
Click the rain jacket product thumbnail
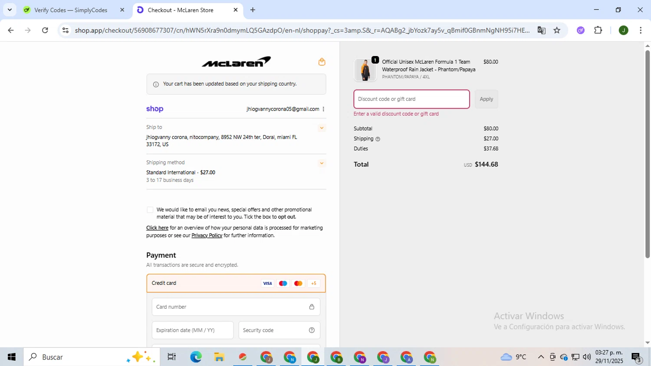(x=365, y=70)
